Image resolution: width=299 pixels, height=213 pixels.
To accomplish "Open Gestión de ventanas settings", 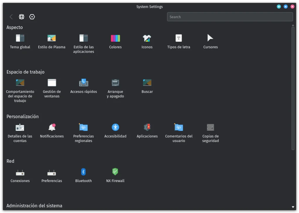I will 52,88.
